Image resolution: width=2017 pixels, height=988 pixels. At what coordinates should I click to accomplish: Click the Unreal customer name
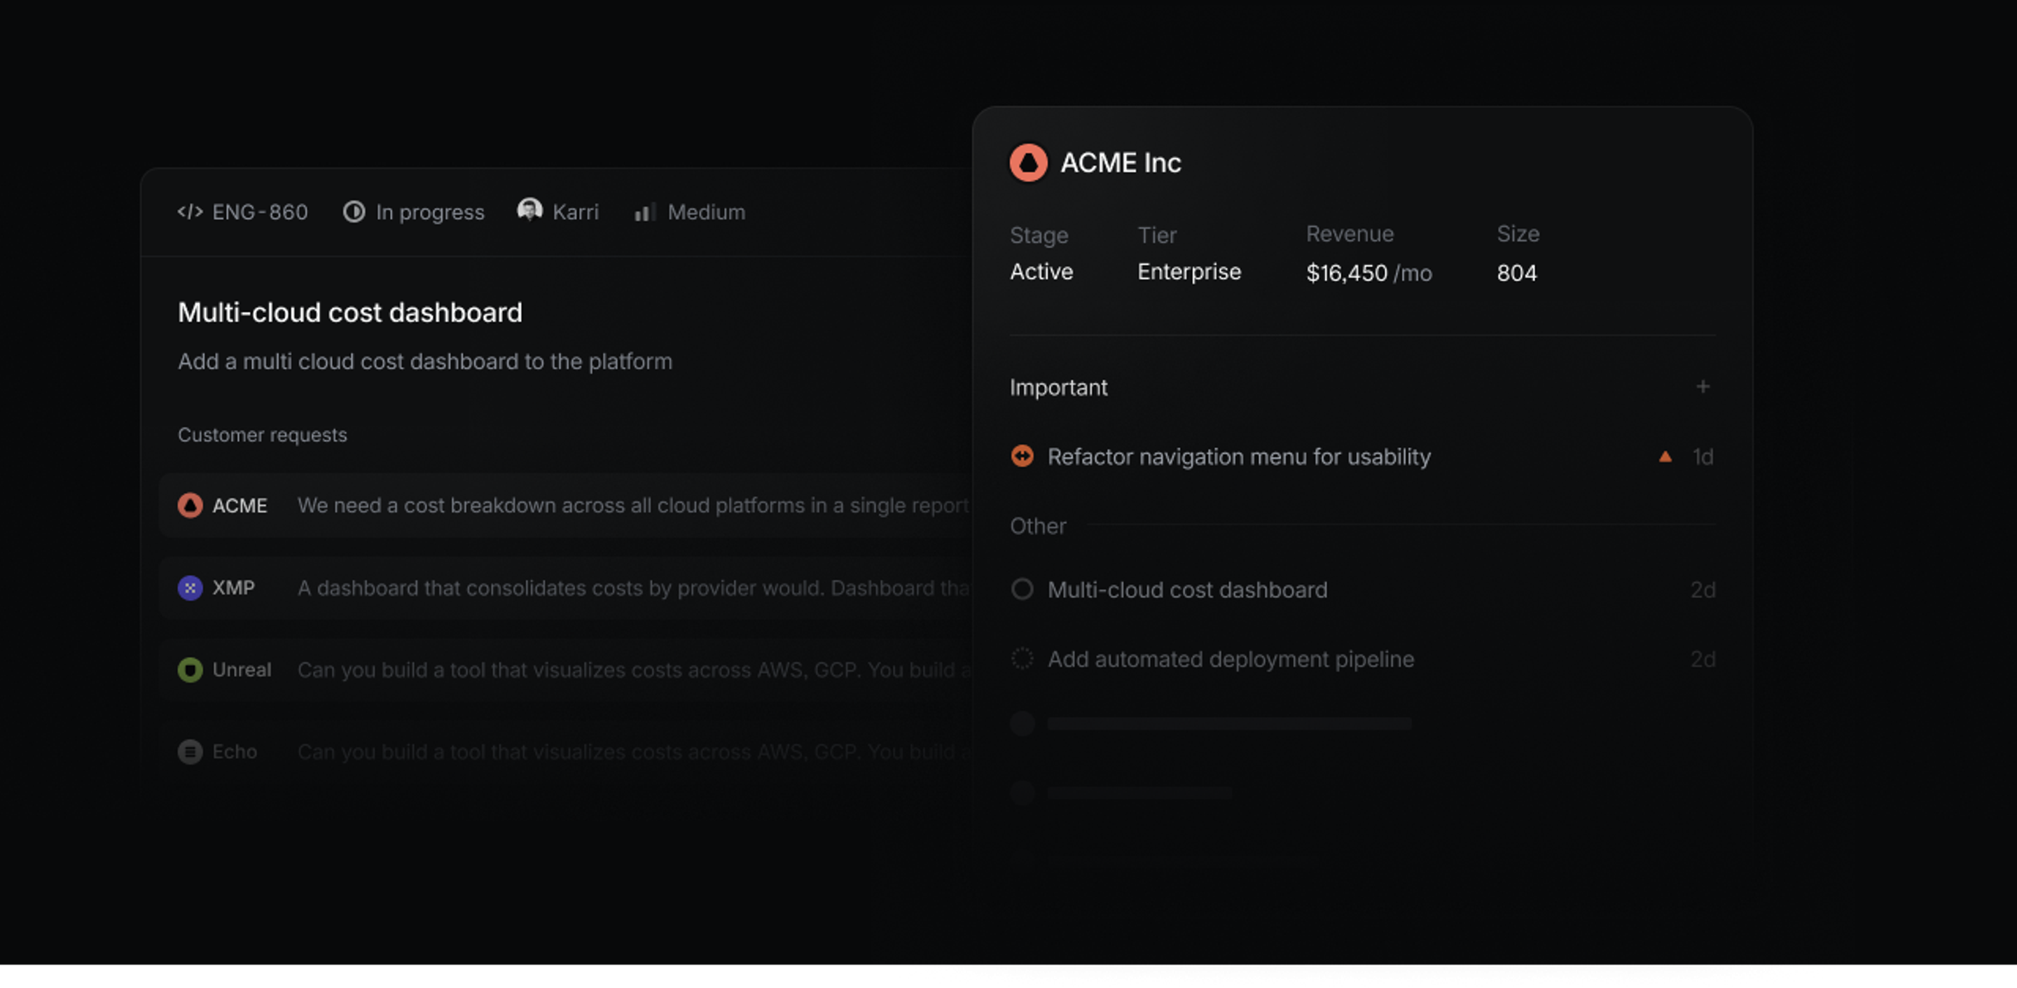click(x=241, y=670)
